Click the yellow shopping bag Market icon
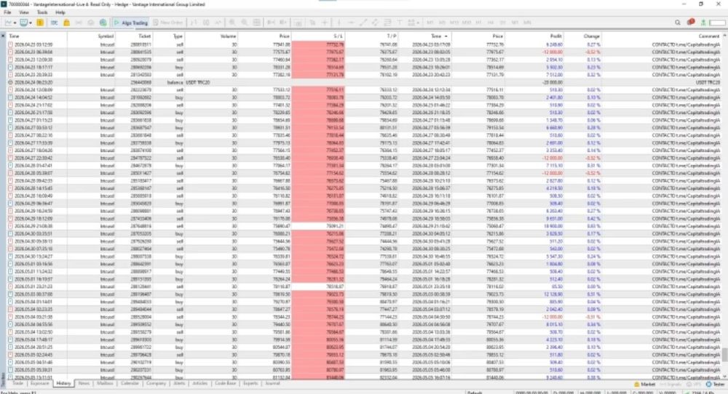Image resolution: width=728 pixels, height=394 pixels. coord(66,23)
